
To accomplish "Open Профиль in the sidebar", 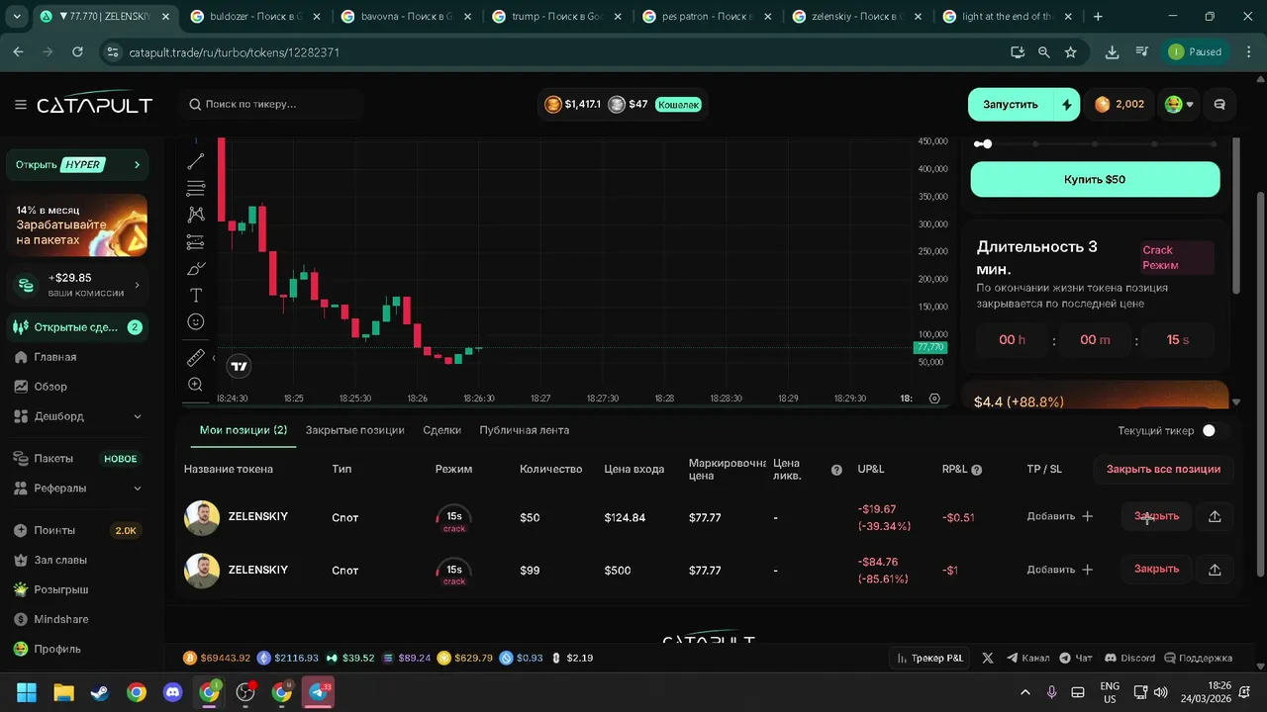I will [x=77, y=649].
